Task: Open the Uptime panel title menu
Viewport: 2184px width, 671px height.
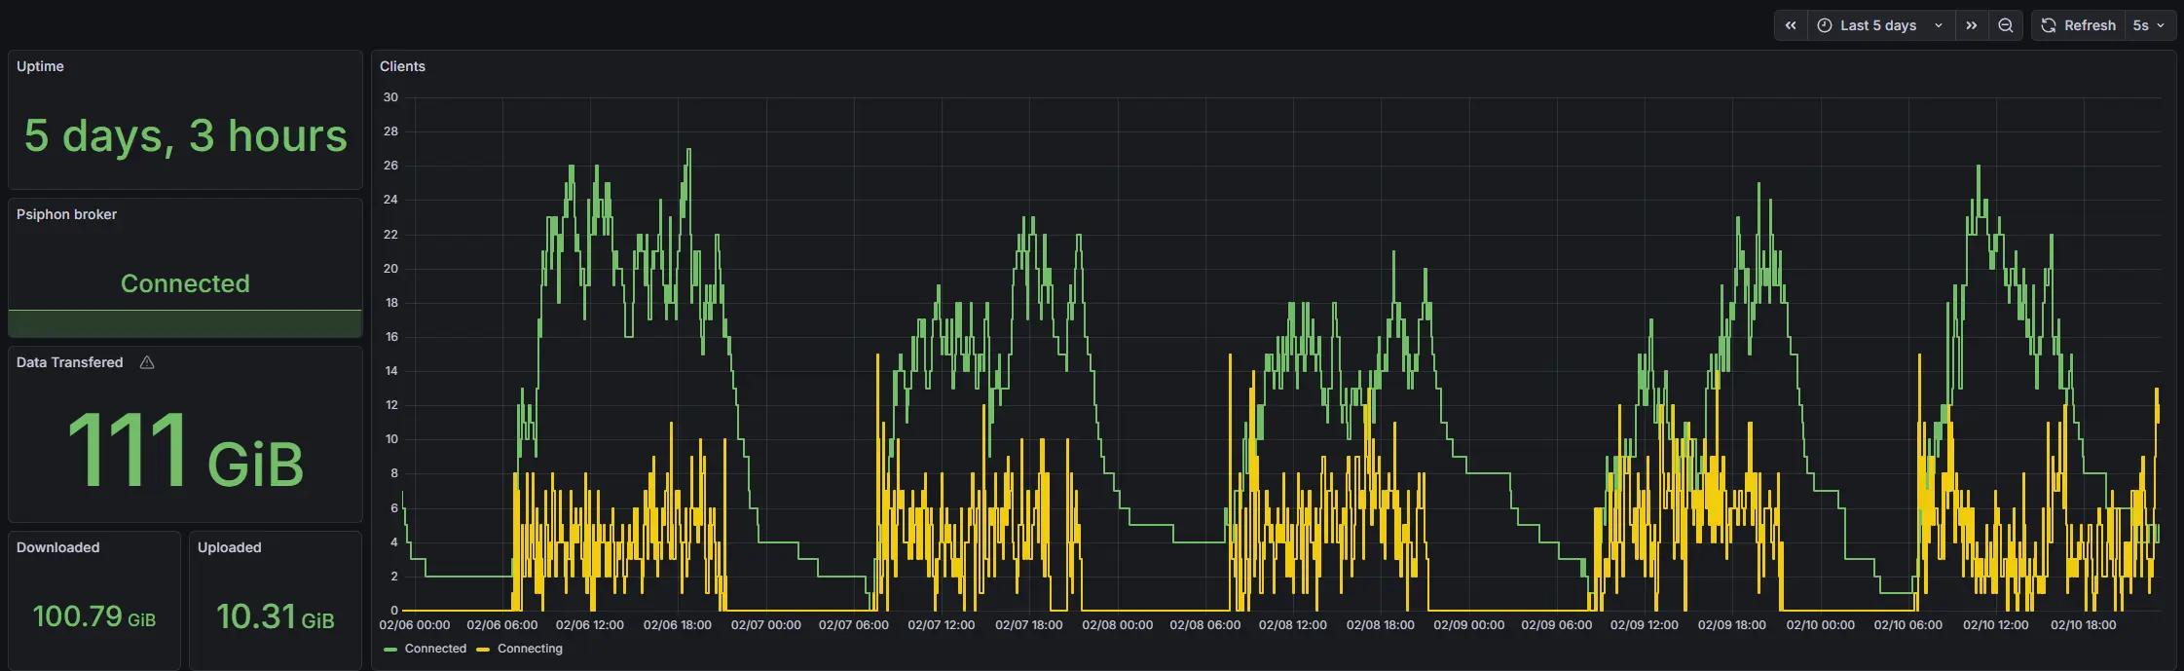Action: 40,66
